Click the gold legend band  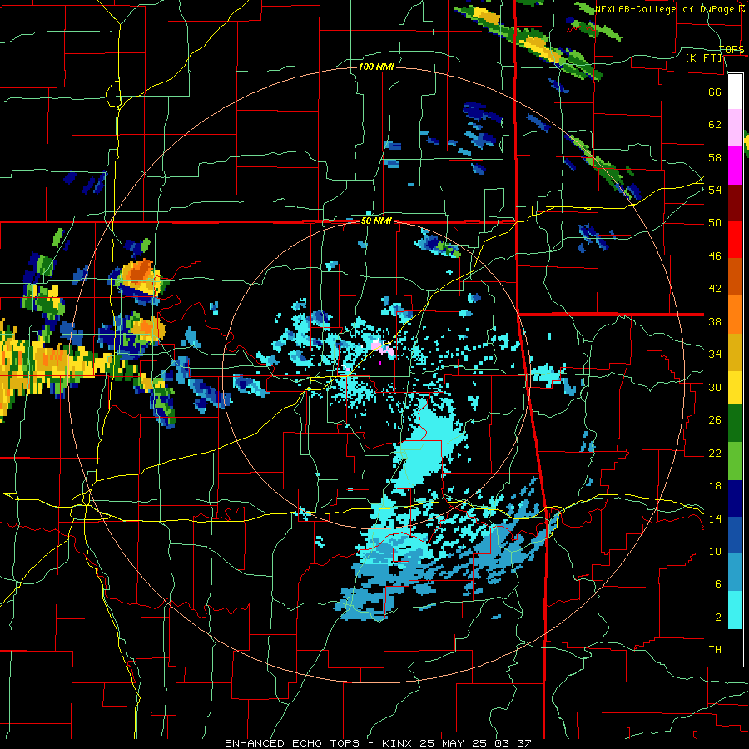[x=735, y=351]
